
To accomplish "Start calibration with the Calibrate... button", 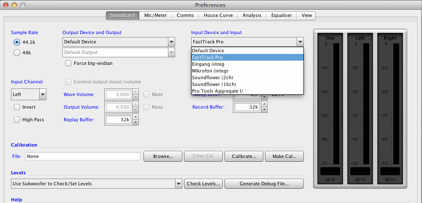I will coord(244,156).
